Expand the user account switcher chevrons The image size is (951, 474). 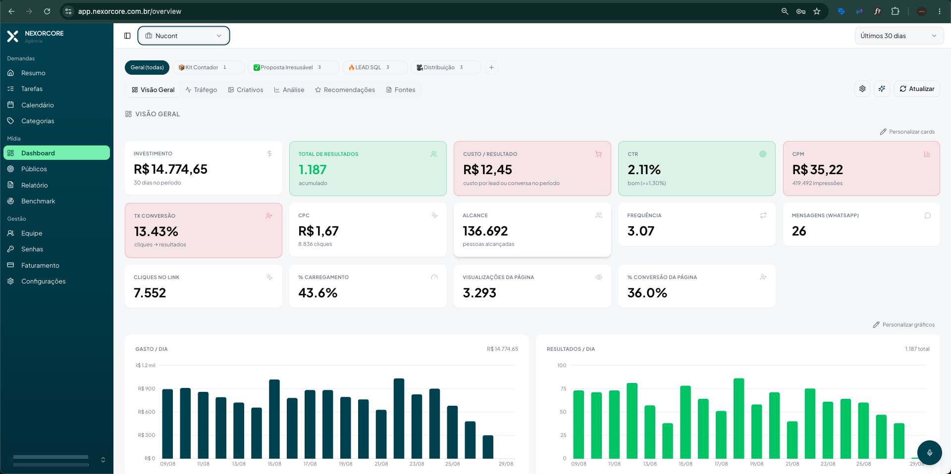[103, 460]
